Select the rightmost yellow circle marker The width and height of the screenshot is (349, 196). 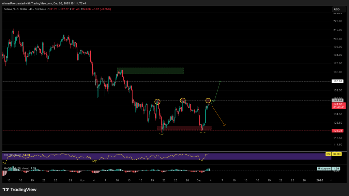[x=208, y=100]
